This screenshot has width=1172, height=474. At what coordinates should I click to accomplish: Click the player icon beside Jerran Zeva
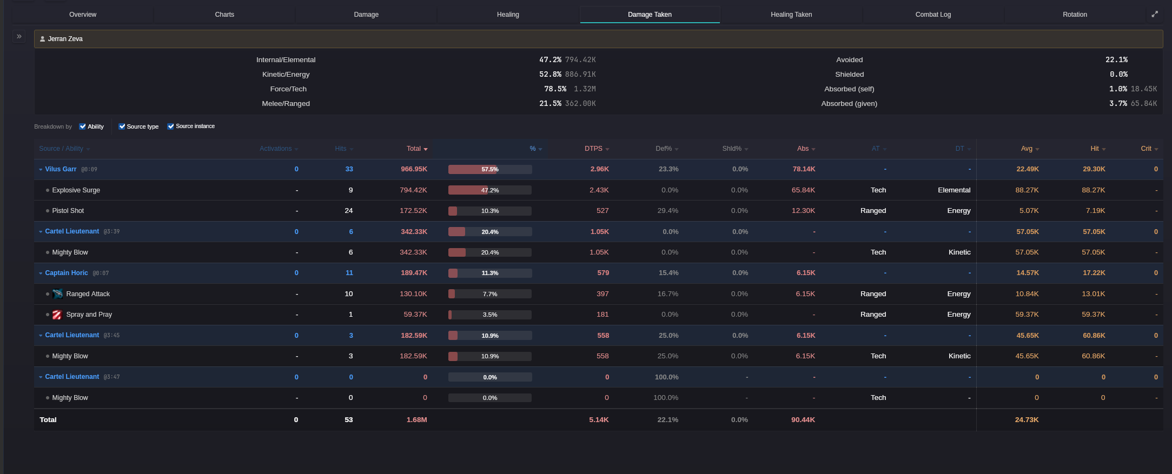pyautogui.click(x=42, y=39)
